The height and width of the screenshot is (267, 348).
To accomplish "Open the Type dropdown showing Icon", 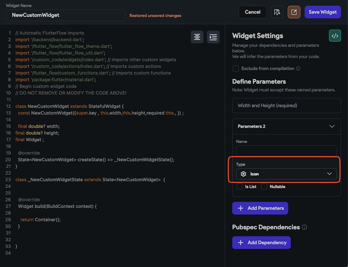I will 286,174.
